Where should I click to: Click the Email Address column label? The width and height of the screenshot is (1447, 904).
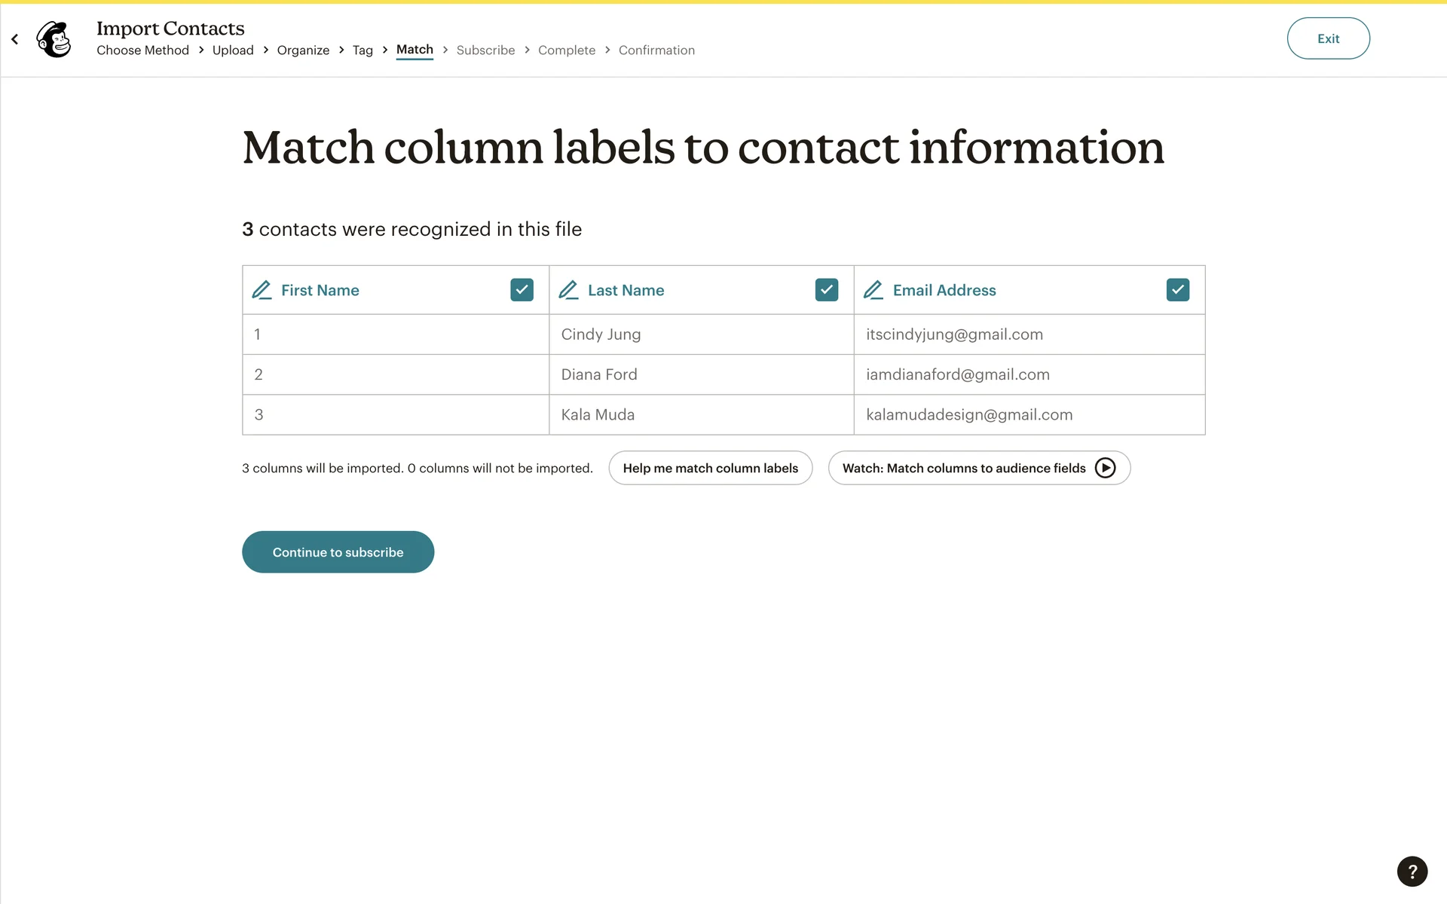point(944,290)
